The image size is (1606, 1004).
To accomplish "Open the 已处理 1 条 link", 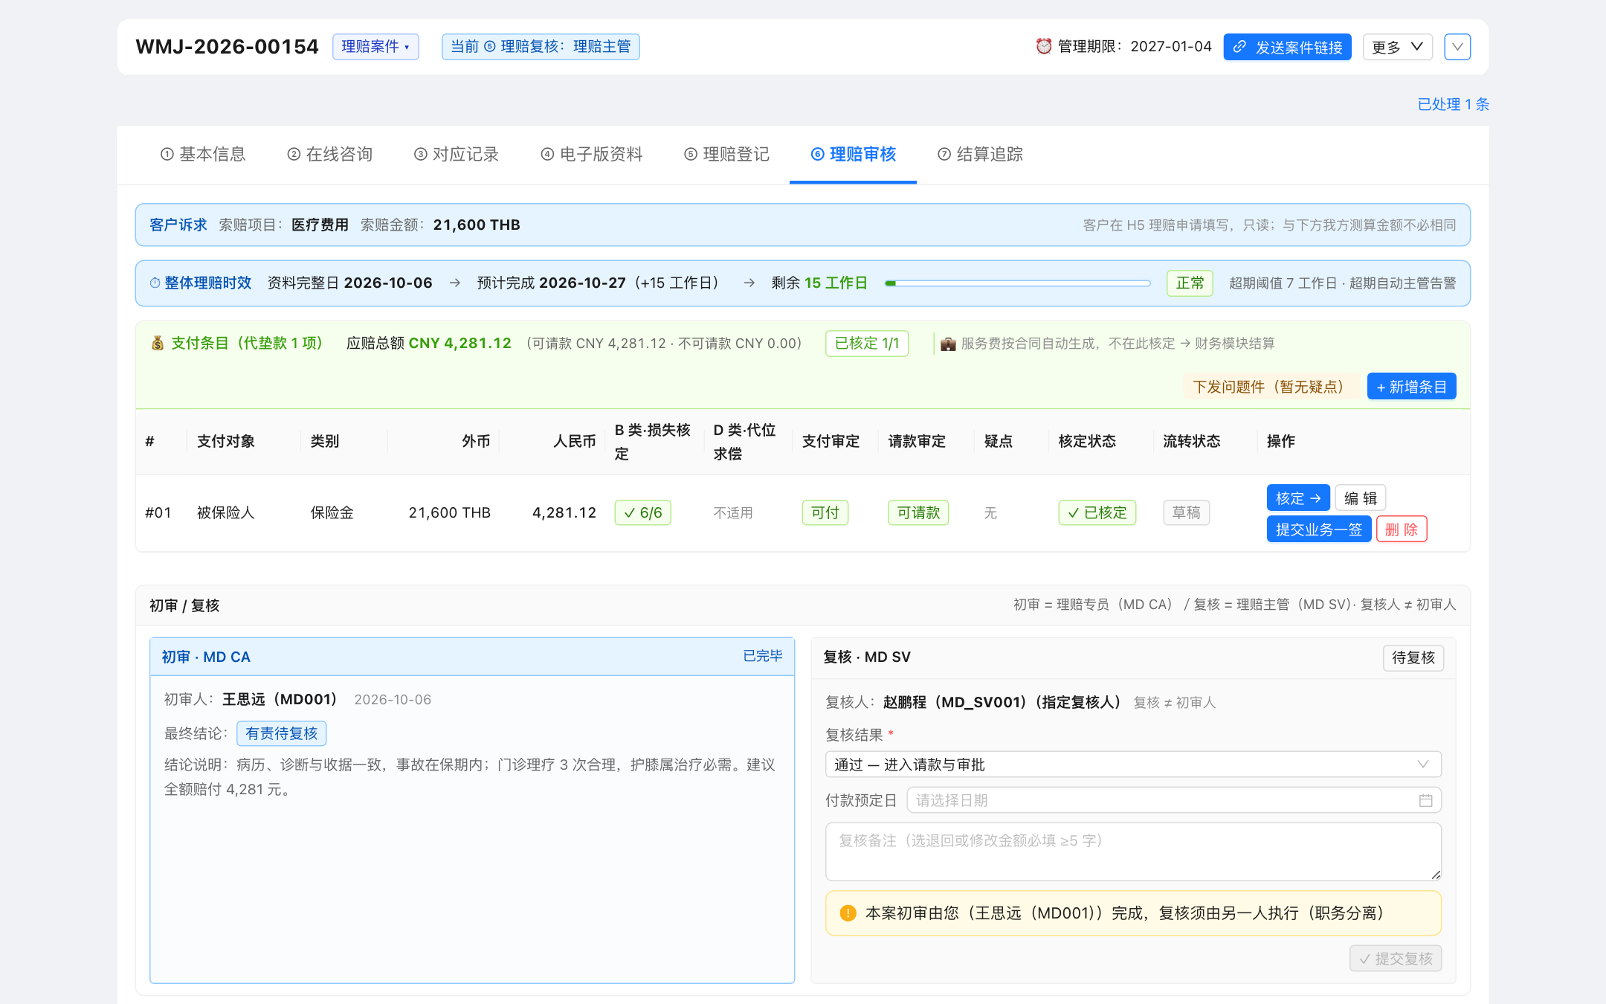I will coord(1453,104).
